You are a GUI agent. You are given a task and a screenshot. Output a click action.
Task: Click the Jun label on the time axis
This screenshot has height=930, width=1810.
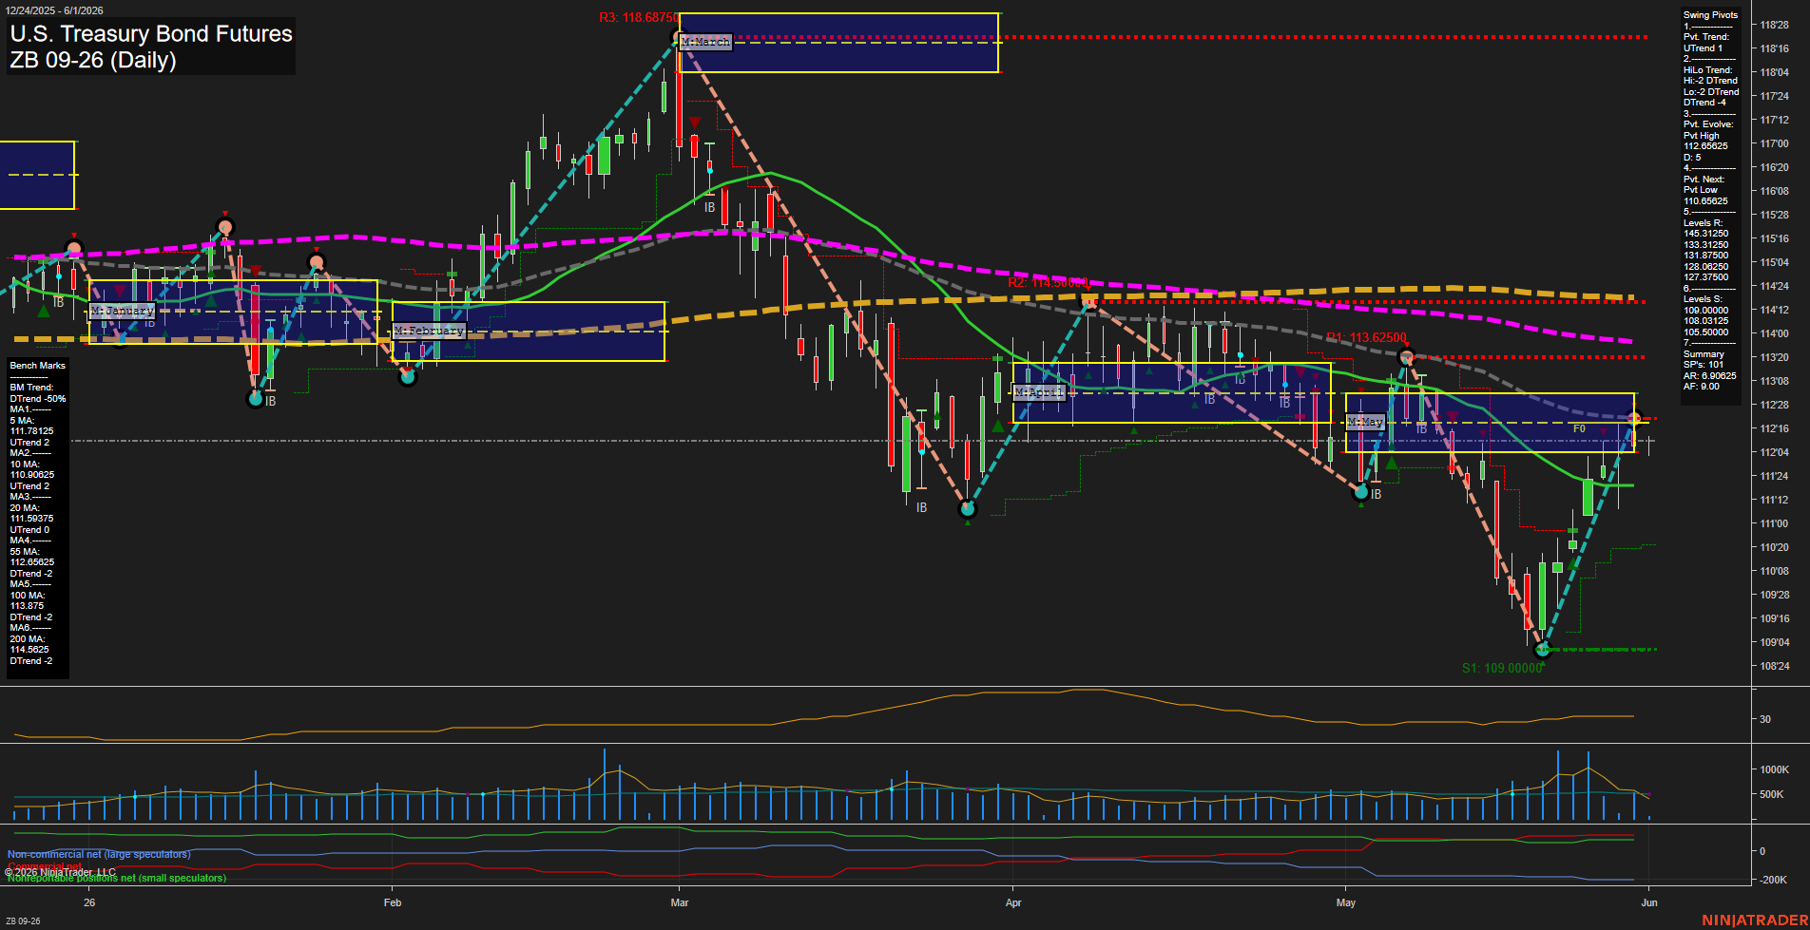pos(1649,902)
